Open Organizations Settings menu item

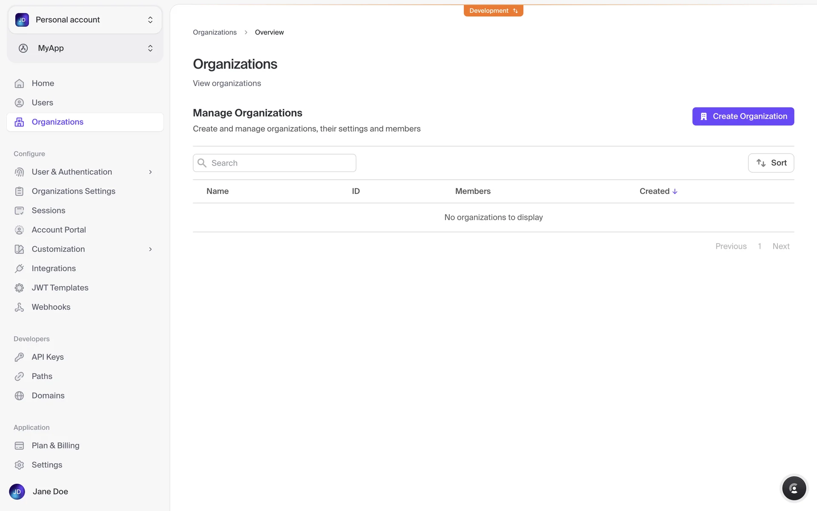tap(73, 191)
